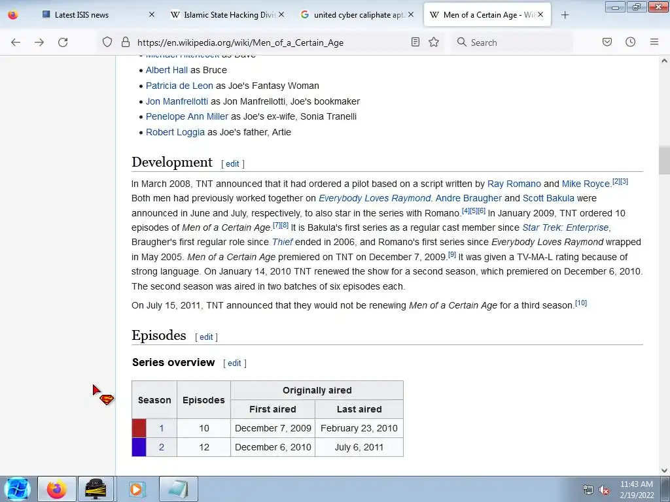This screenshot has height=502, width=670.
Task: Click the red Season 1 color cell
Action: point(139,428)
